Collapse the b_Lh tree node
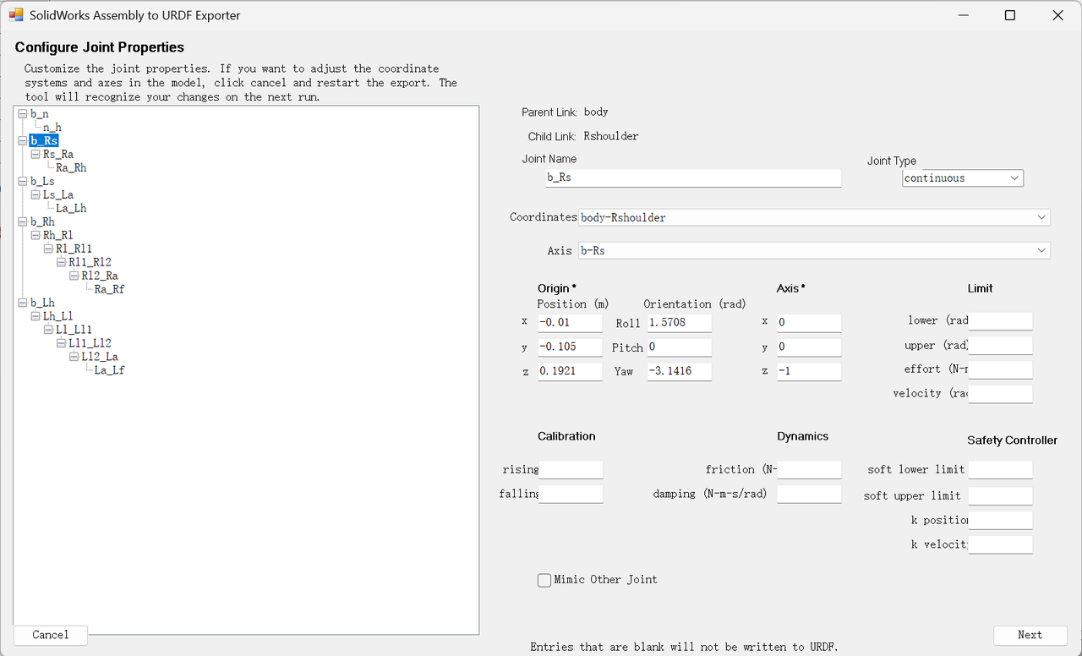1082x656 pixels. coord(22,303)
